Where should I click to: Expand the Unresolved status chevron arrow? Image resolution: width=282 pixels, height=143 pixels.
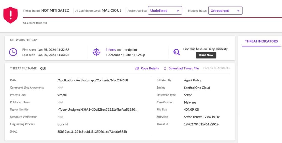coord(238,11)
